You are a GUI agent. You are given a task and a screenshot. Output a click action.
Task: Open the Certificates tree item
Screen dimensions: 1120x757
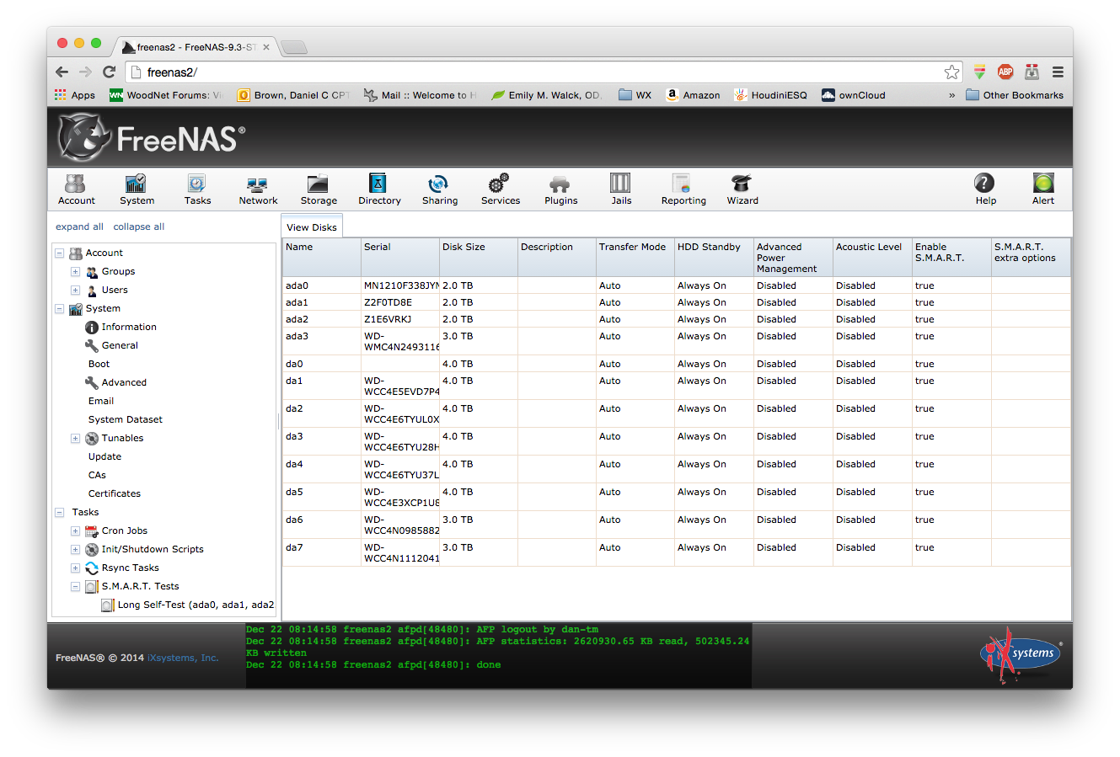point(115,494)
